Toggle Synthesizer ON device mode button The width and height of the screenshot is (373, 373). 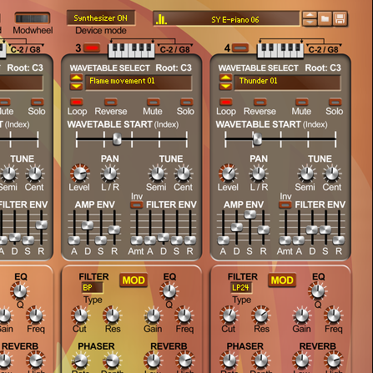click(x=101, y=18)
